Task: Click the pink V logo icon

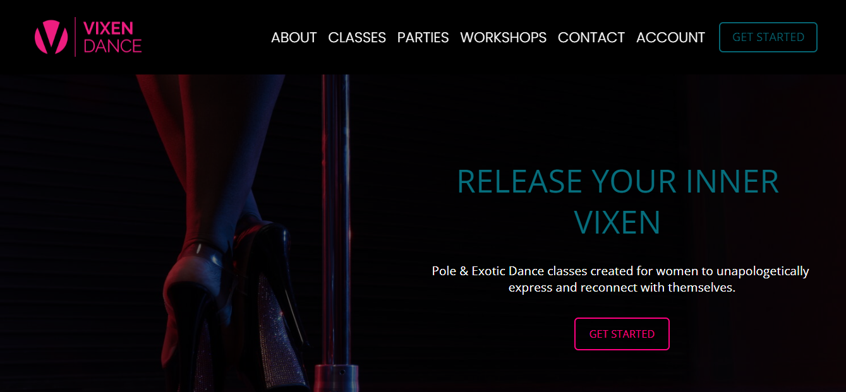Action: 51,37
